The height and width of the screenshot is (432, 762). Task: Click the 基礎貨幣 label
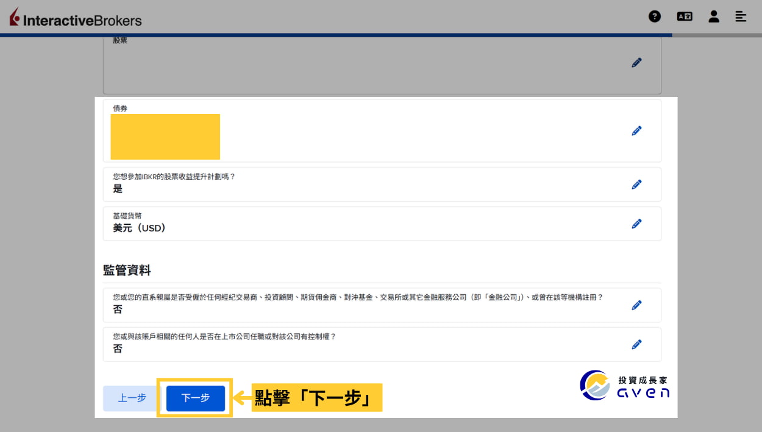pos(127,216)
